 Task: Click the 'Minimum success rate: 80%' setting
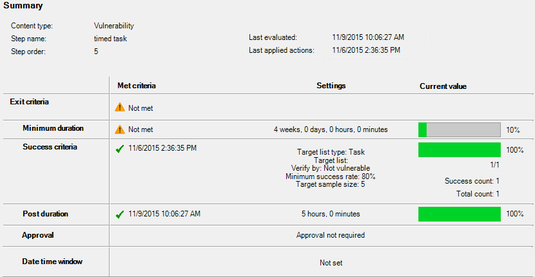pyautogui.click(x=330, y=177)
